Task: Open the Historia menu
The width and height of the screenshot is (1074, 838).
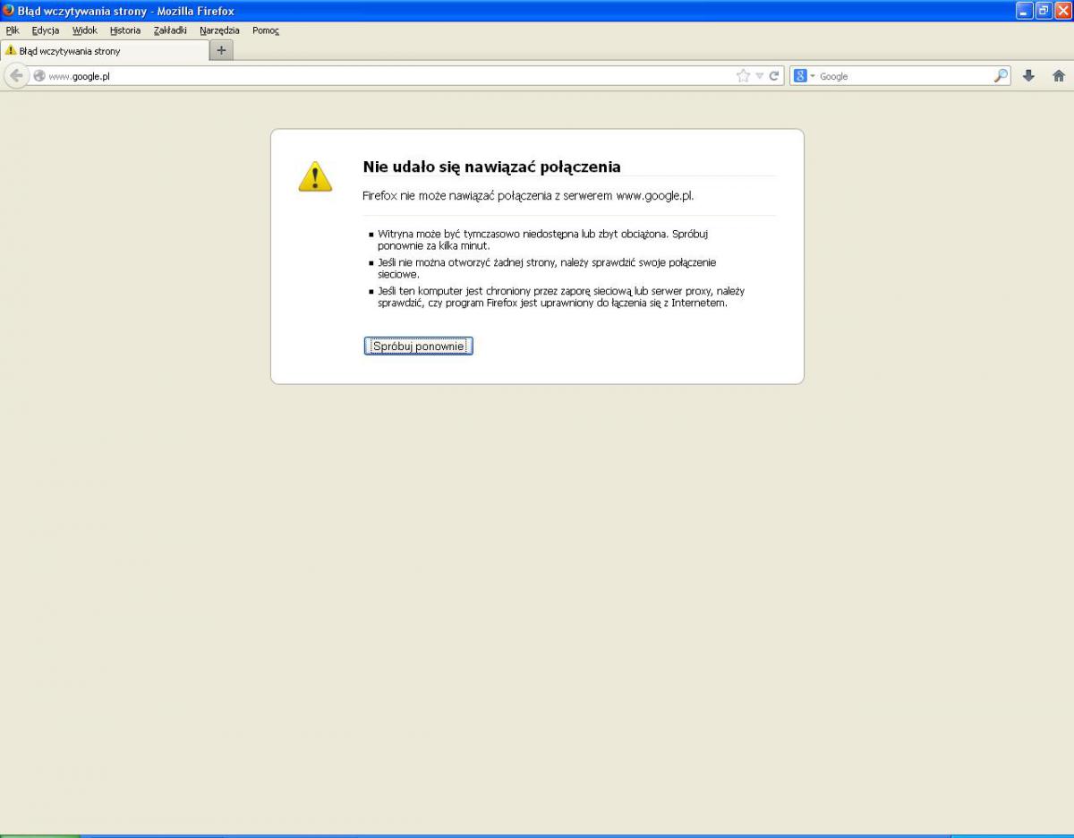Action: tap(125, 30)
